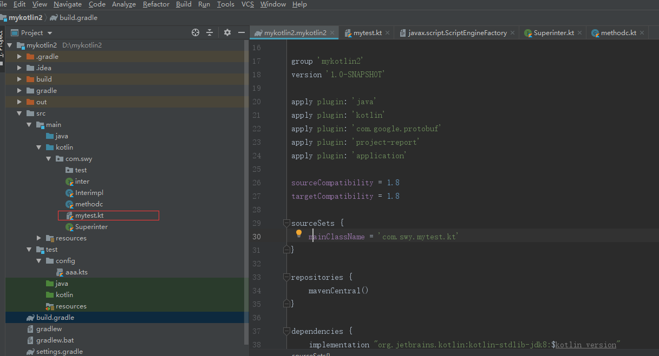Click the Scroll from Source crosshair icon
The height and width of the screenshot is (356, 659).
click(x=195, y=32)
